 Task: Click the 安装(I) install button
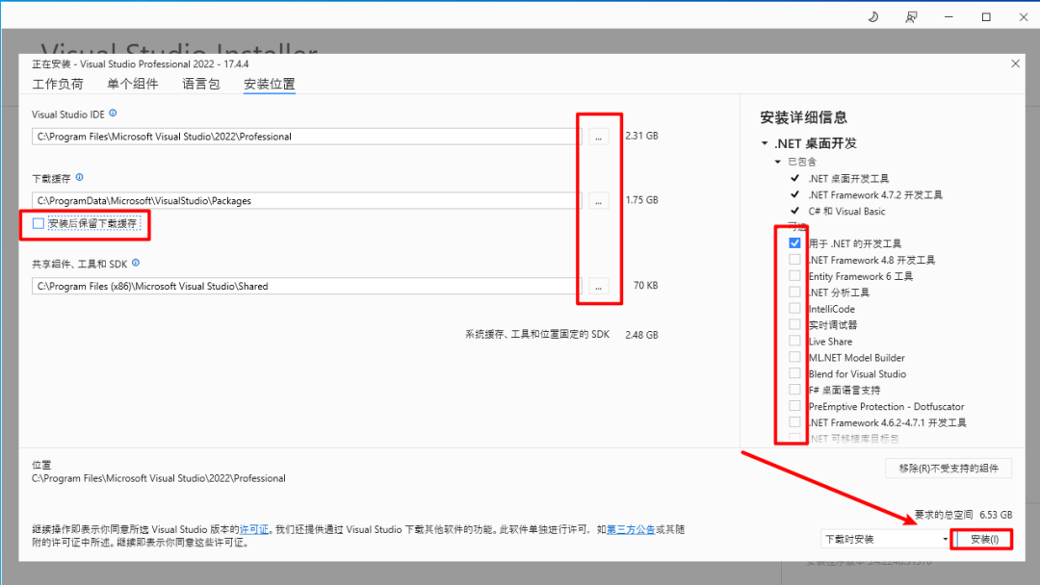[x=984, y=539]
